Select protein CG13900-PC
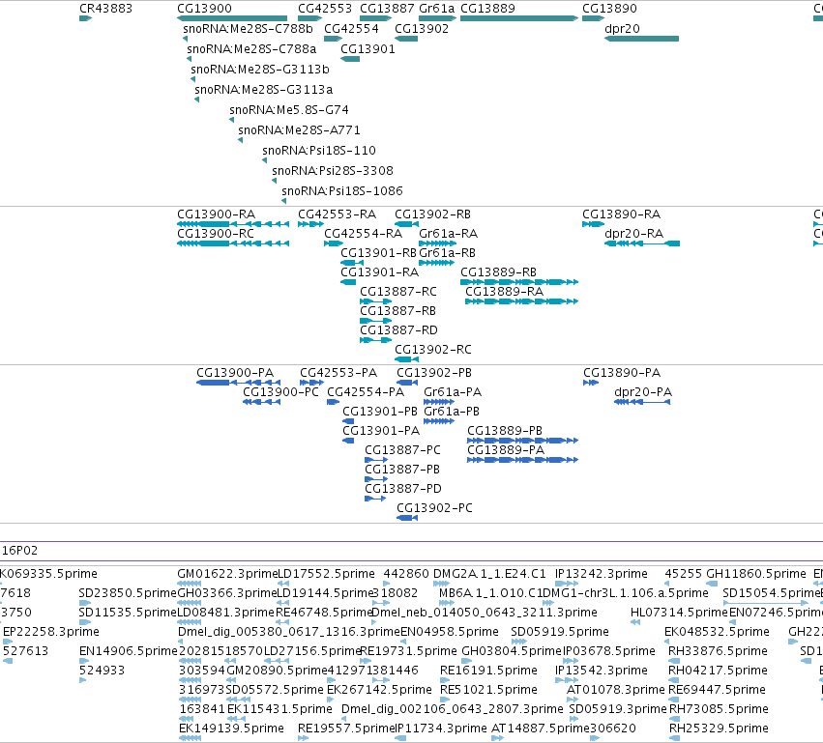 click(x=261, y=402)
